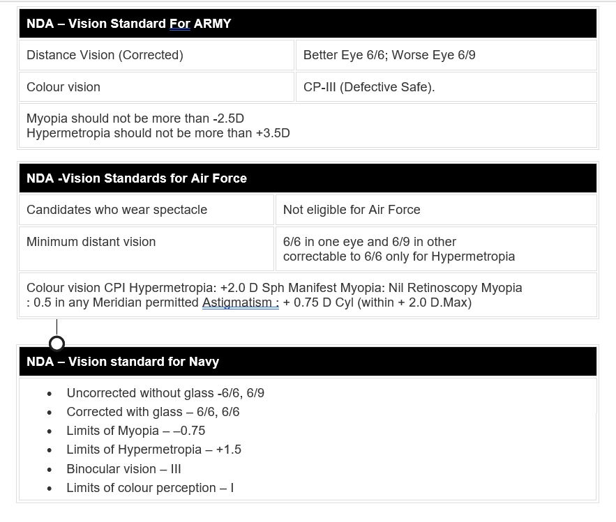Screen dimensions: 616x522
Task: Click the circular table anchor handle above Navy table
Action: coord(57,344)
